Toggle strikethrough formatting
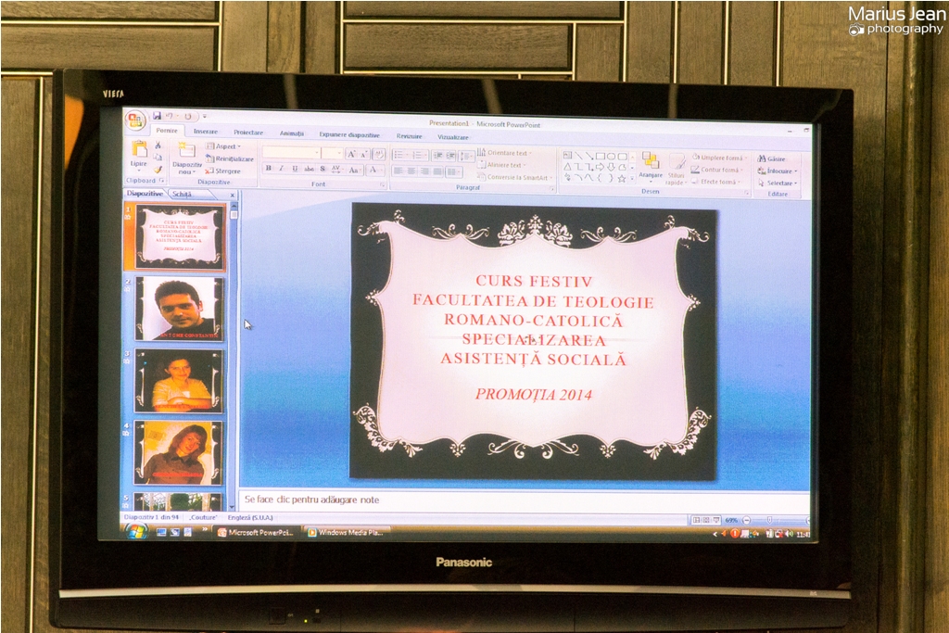This screenshot has height=633, width=949. (310, 170)
